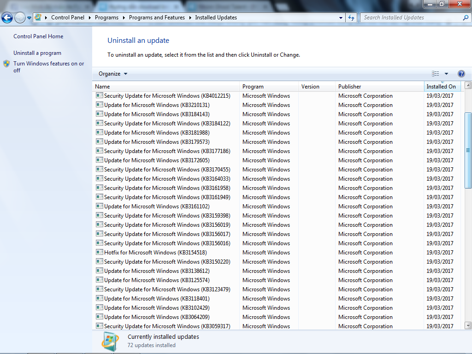Click the change view icon

tap(435, 74)
